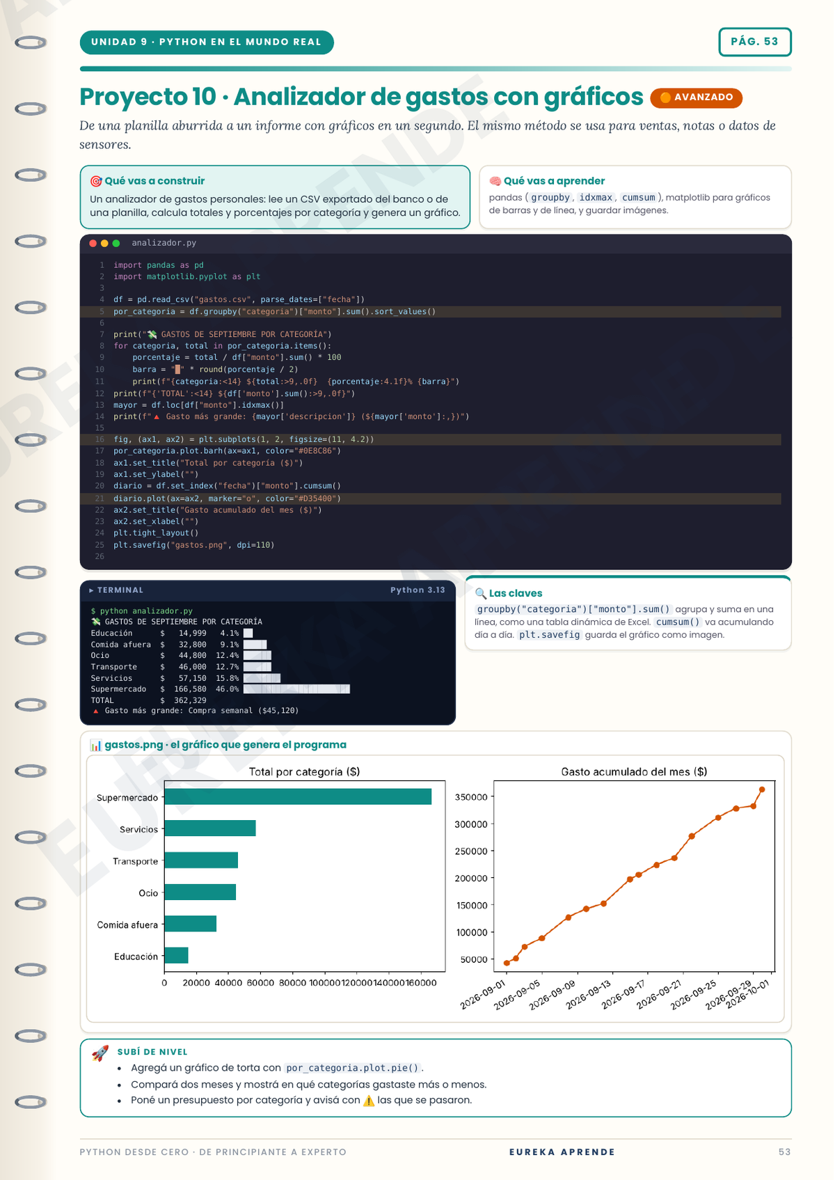
Task: Click the Python 3.13 version label
Action: tap(417, 590)
